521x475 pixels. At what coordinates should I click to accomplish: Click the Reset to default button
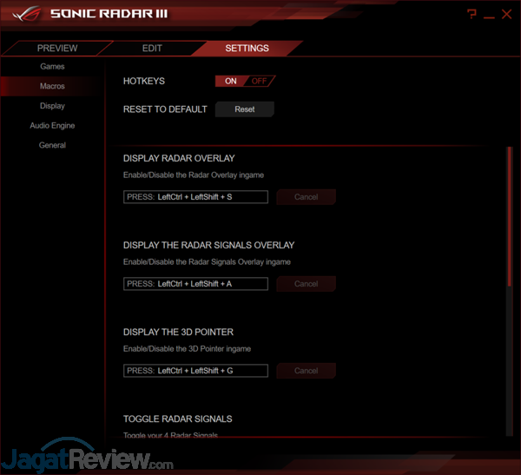(x=245, y=109)
